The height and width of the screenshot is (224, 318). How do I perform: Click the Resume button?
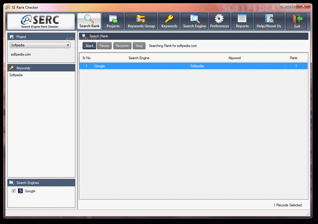[x=122, y=46]
